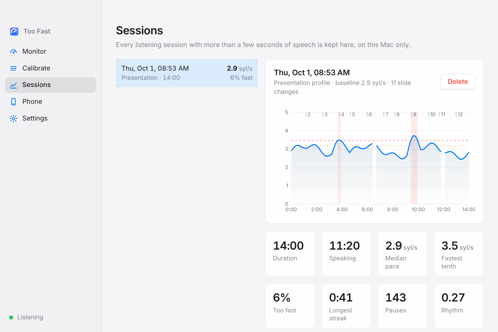Click the '6% fast' label in session row
The image size is (498, 332).
241,78
